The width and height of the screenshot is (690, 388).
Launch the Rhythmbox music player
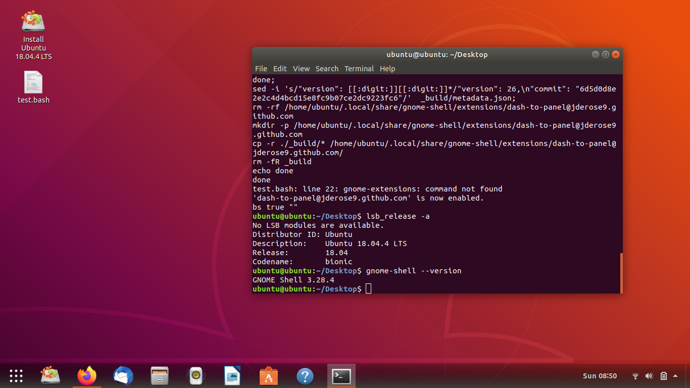195,375
